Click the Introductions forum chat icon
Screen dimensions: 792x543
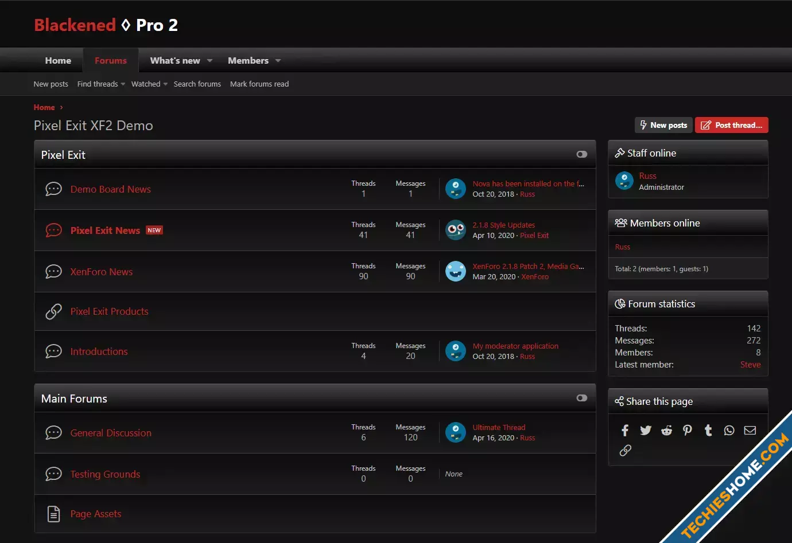coord(53,351)
